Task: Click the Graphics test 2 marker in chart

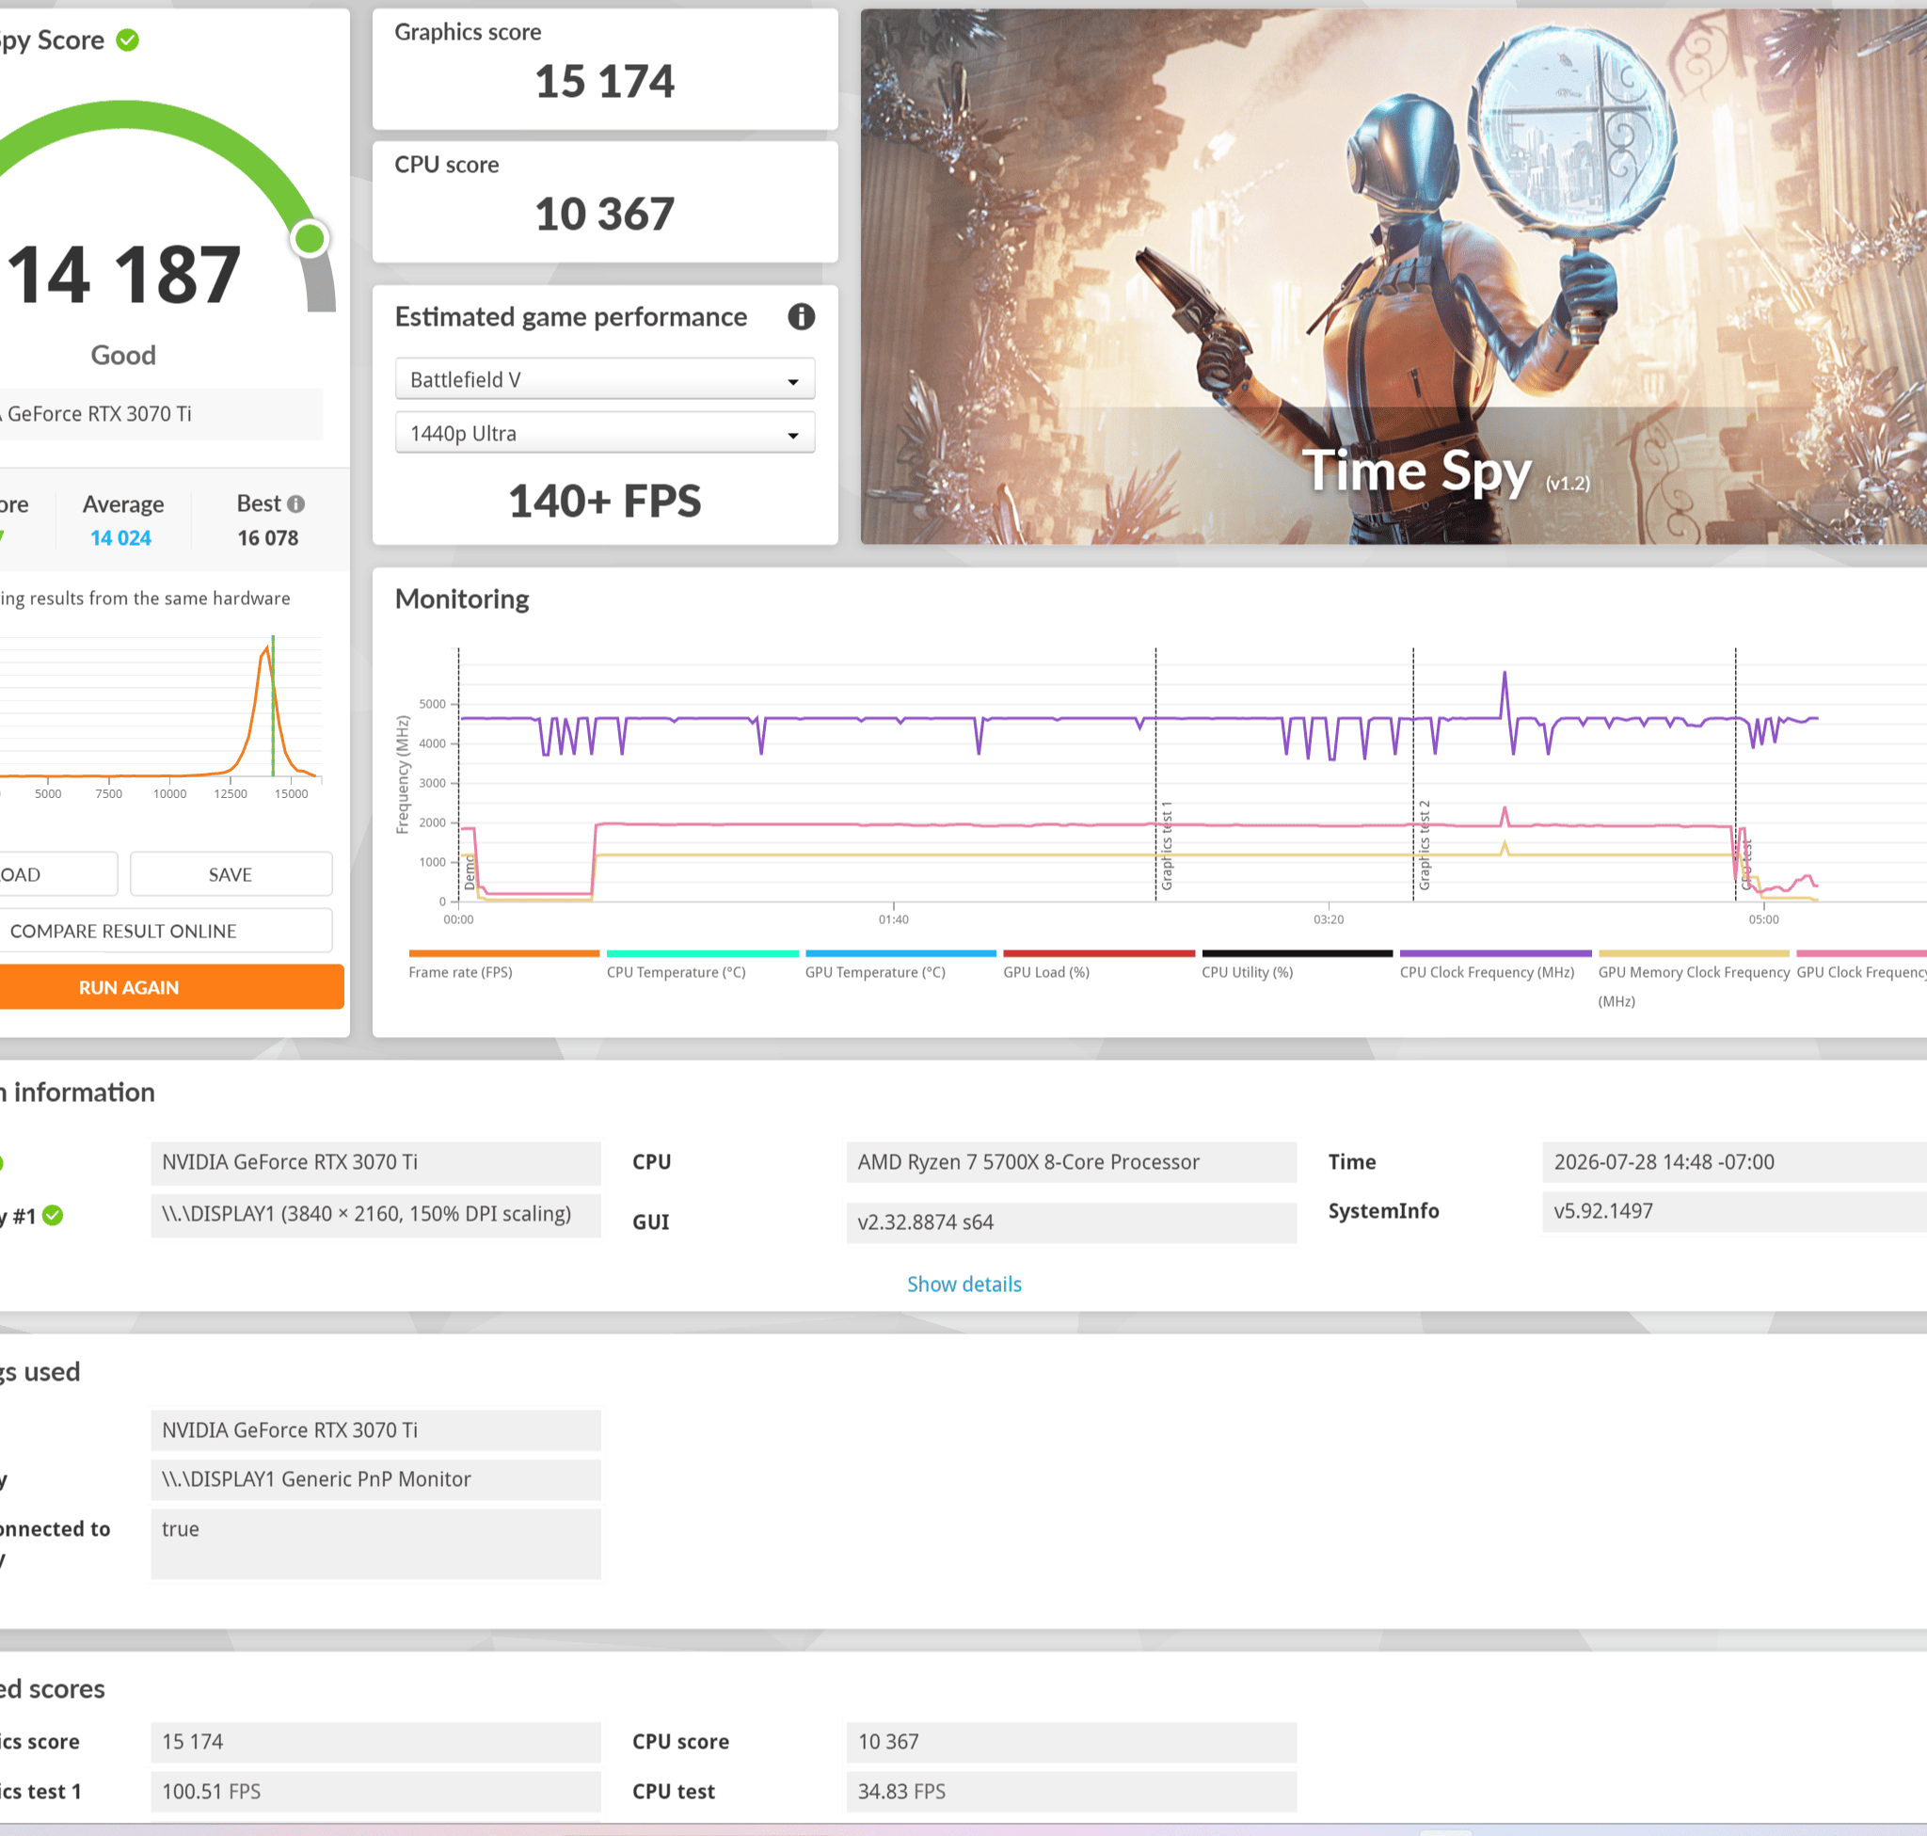Action: 1424,846
